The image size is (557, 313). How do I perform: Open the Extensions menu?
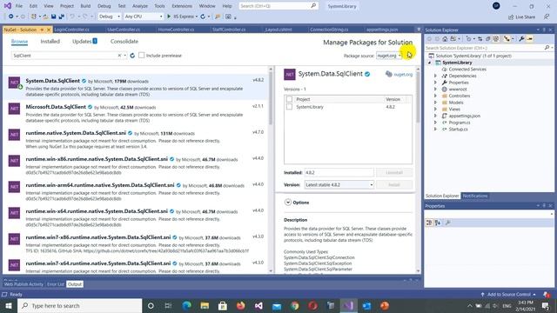[182, 6]
